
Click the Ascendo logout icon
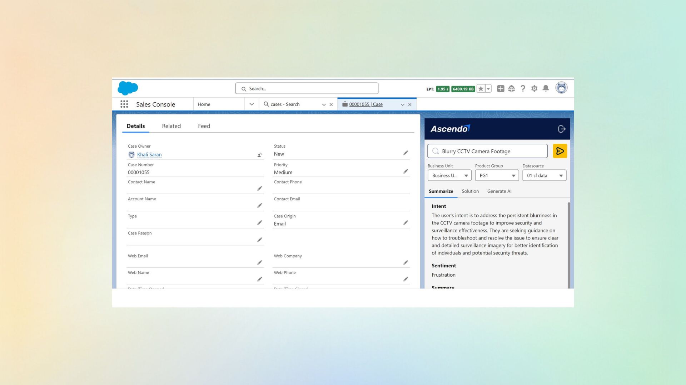click(x=562, y=129)
